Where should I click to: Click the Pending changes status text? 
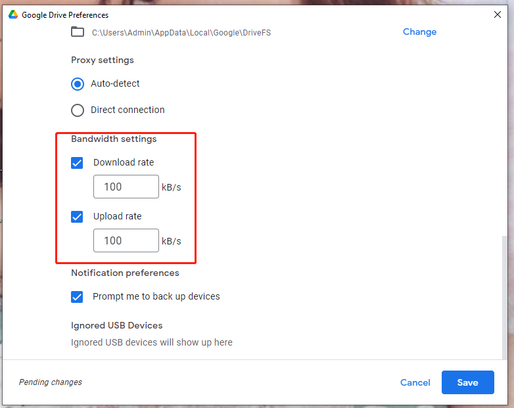pos(51,382)
